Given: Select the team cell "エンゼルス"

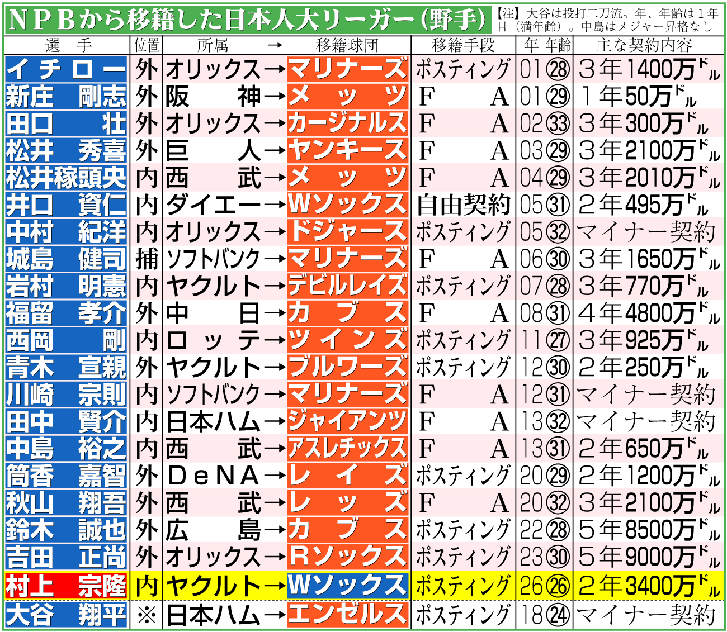Looking at the screenshot, I should pyautogui.click(x=347, y=615).
